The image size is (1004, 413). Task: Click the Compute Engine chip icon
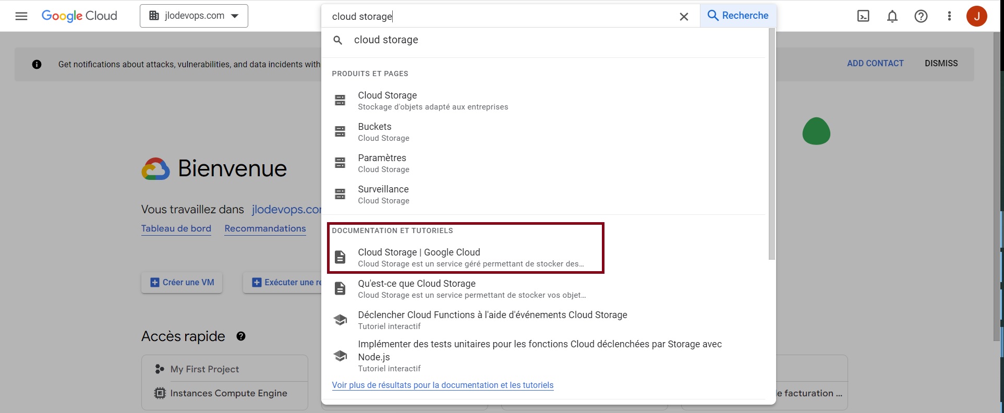[x=160, y=393]
